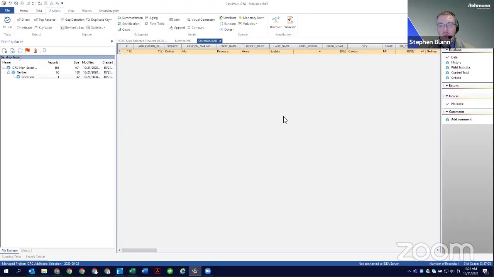Open Duplicate Key dropdown

(99, 20)
